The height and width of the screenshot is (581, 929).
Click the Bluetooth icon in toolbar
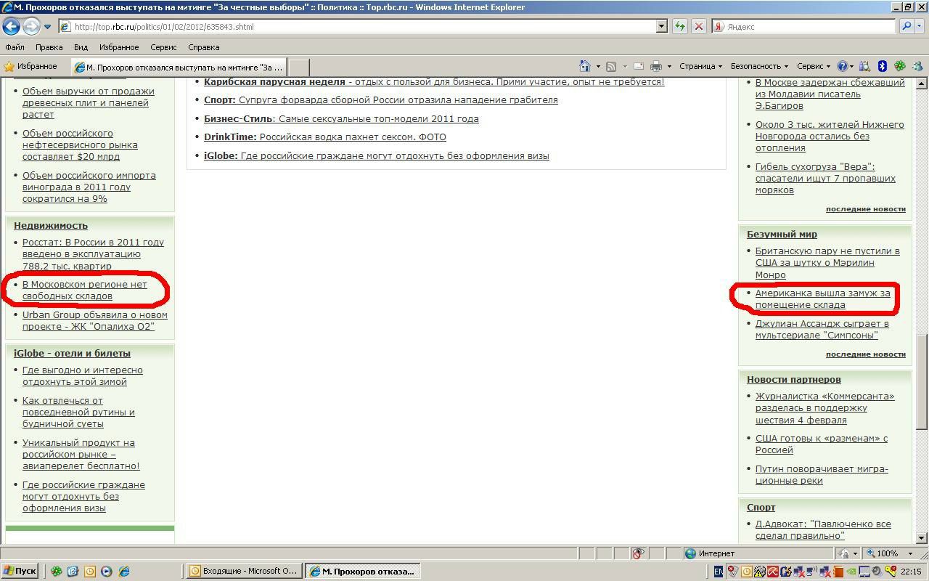(x=883, y=66)
